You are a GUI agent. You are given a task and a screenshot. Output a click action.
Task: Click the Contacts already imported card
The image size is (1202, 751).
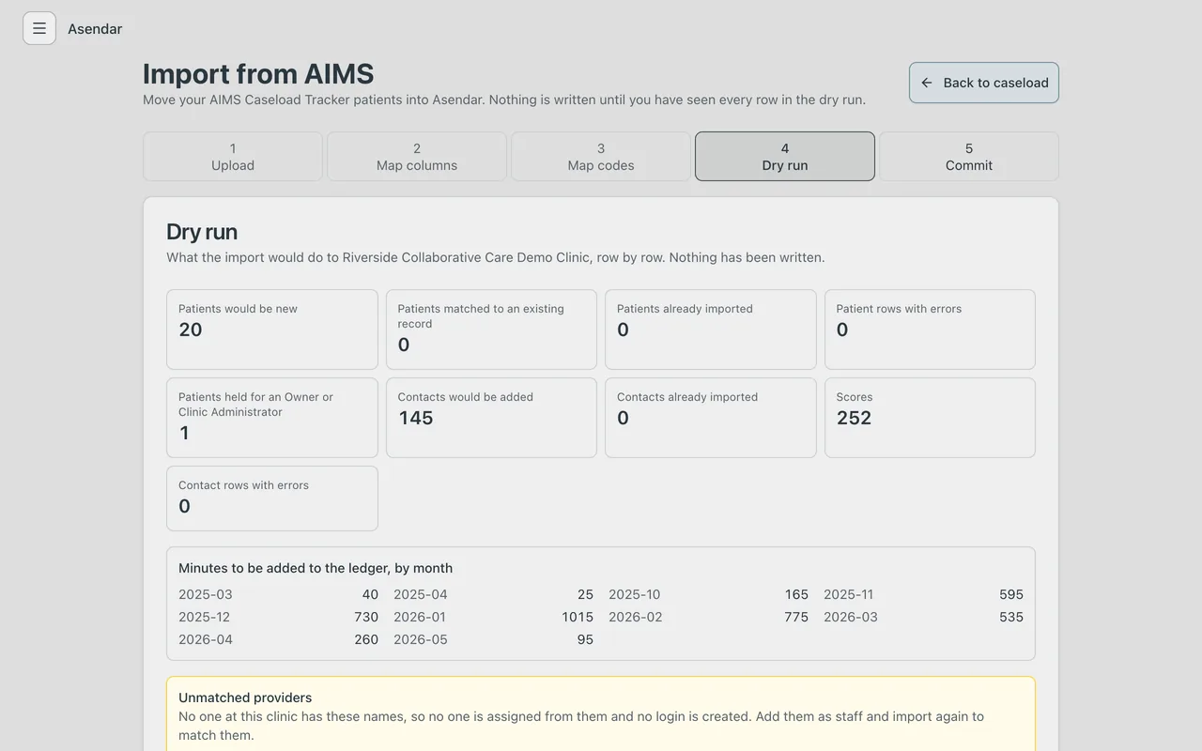tap(711, 418)
